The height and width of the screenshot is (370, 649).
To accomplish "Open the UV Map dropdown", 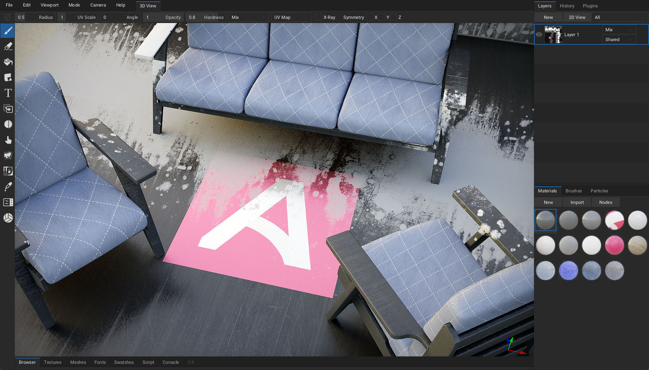I will (290, 17).
